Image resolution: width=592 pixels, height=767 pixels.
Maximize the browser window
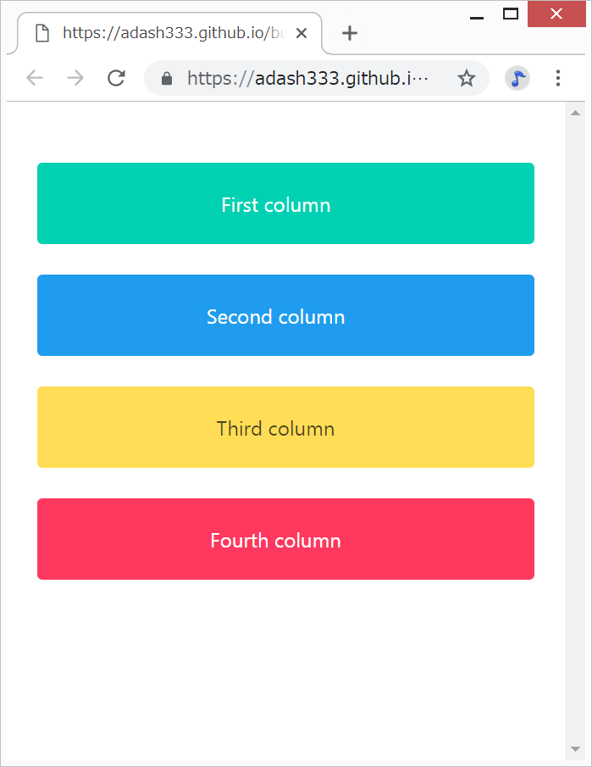point(510,14)
